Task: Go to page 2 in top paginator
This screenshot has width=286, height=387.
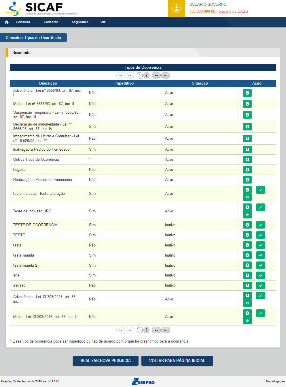Action: (x=146, y=75)
